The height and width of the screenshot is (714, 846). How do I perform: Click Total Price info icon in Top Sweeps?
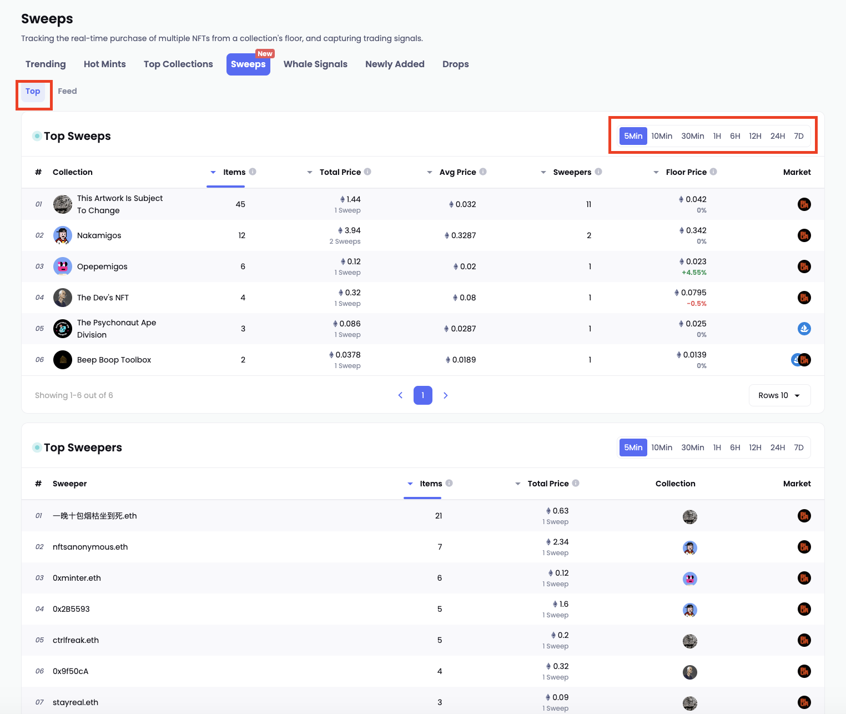(367, 172)
